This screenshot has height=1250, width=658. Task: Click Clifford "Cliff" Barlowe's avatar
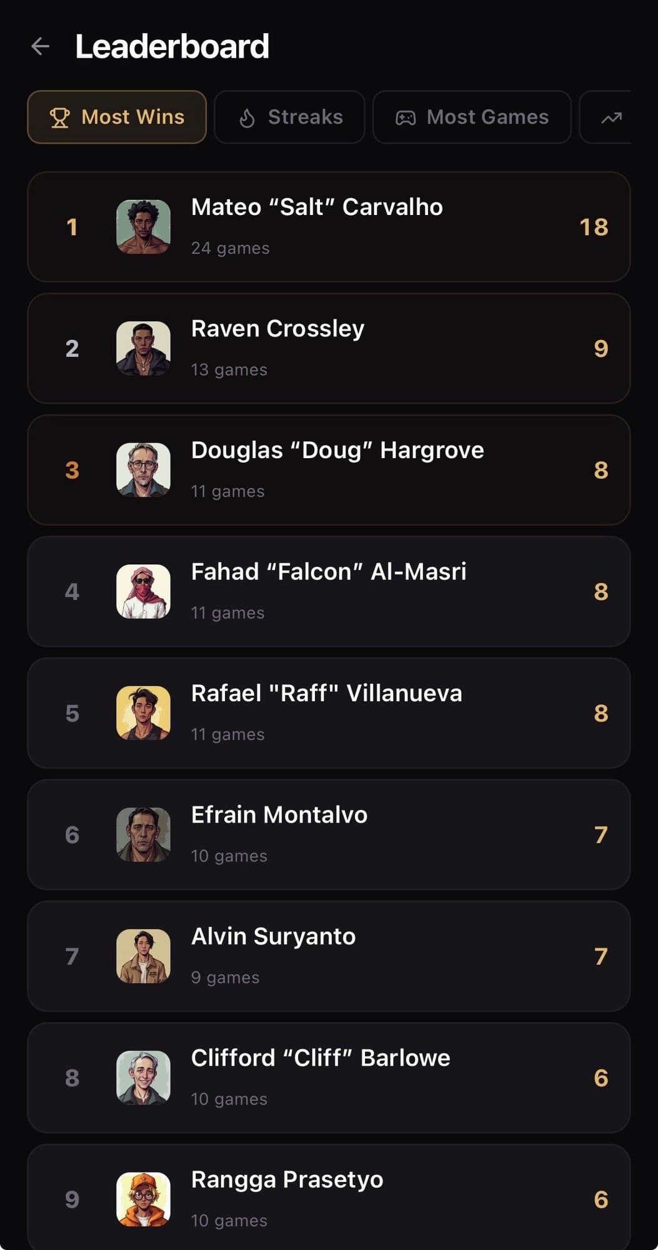tap(143, 1077)
